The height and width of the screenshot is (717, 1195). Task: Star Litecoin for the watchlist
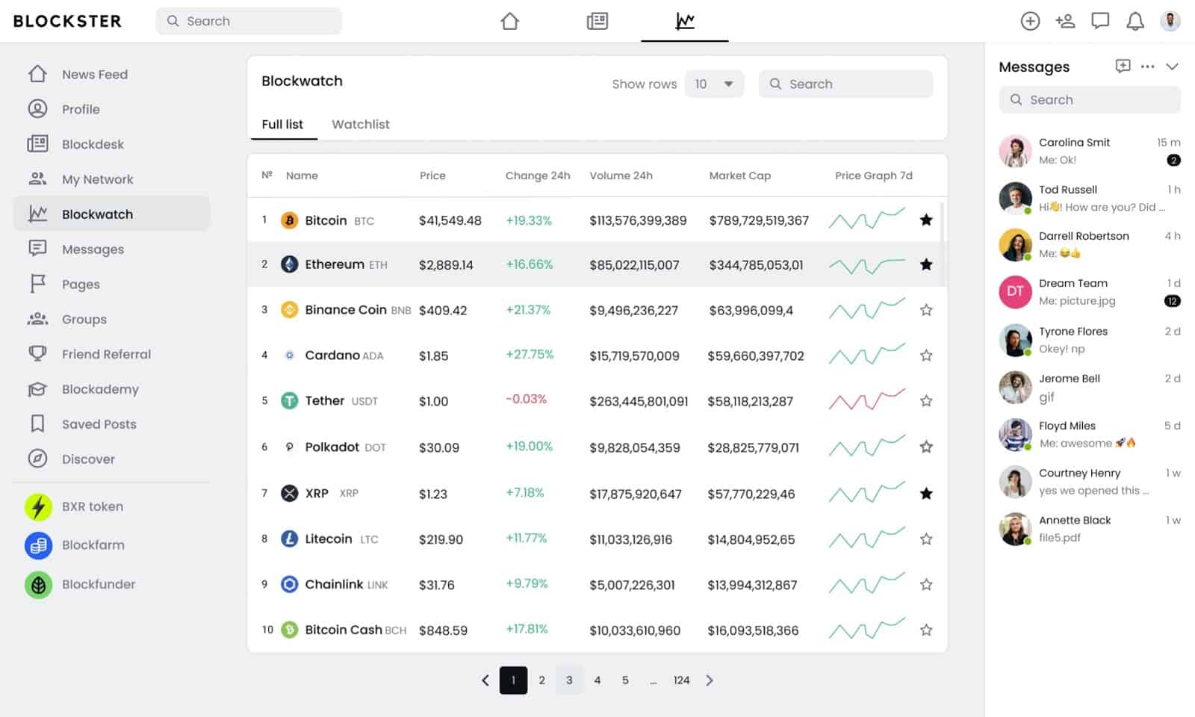(926, 538)
